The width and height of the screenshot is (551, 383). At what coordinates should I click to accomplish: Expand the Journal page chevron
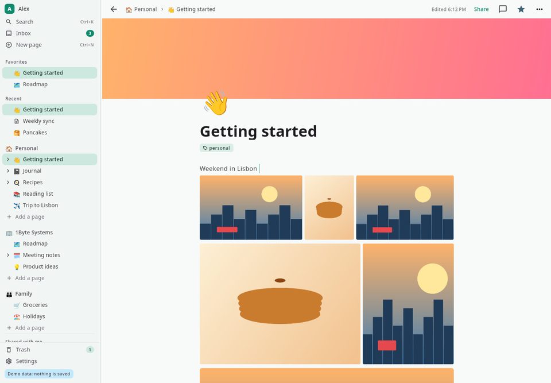coord(8,171)
